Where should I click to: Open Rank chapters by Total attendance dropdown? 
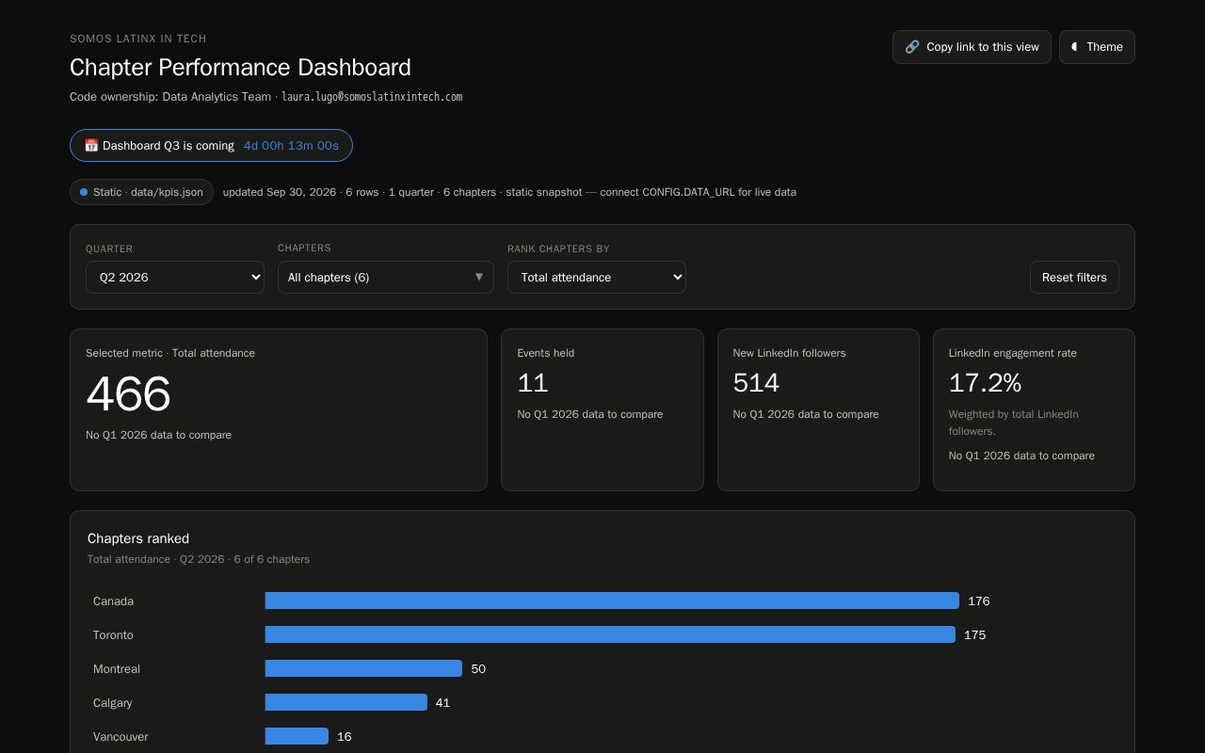(x=597, y=278)
